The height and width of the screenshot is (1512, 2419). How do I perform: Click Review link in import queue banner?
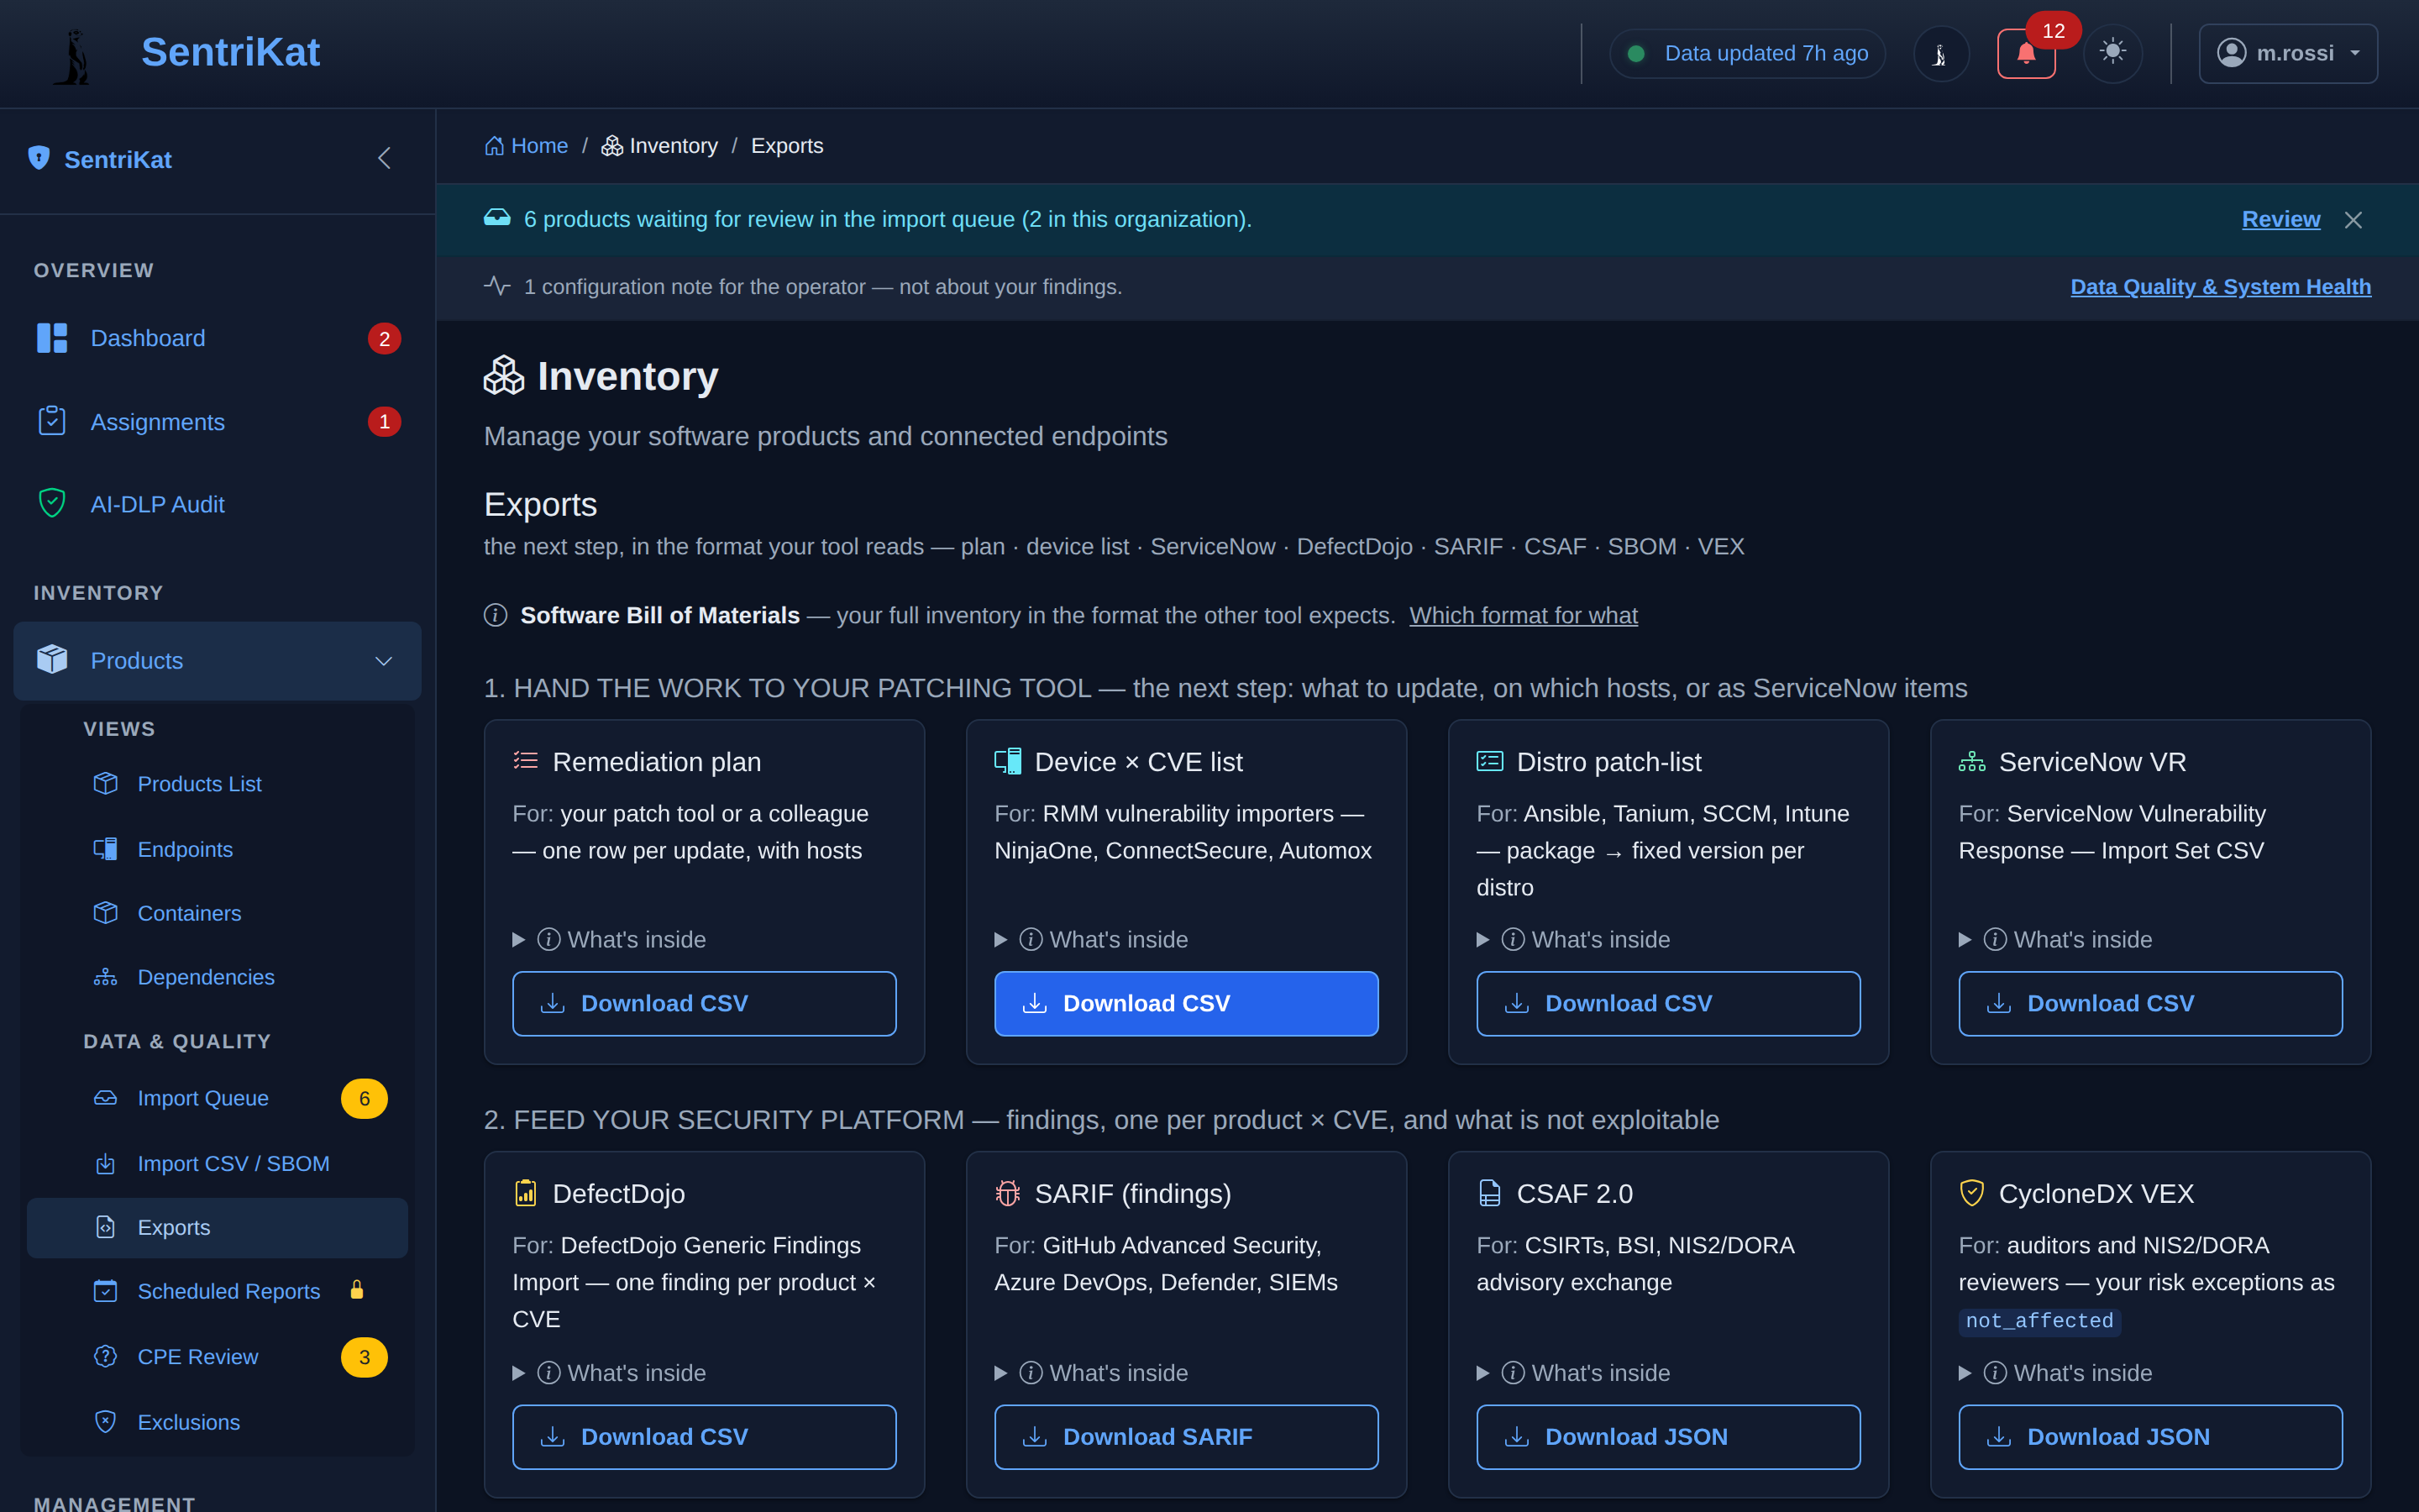click(x=2281, y=219)
